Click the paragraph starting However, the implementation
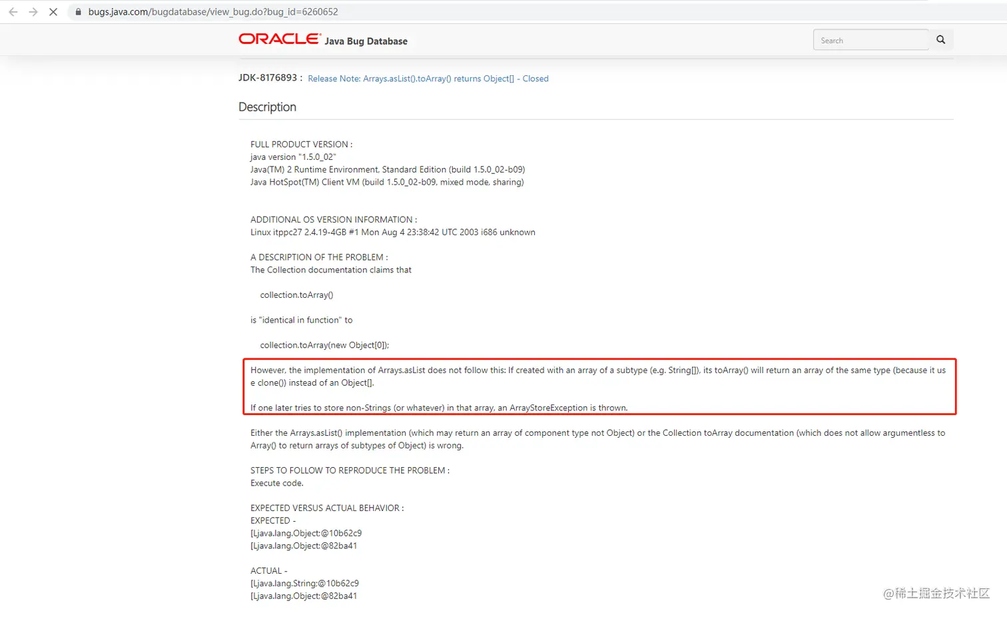Image resolution: width=1007 pixels, height=617 pixels. click(x=598, y=376)
